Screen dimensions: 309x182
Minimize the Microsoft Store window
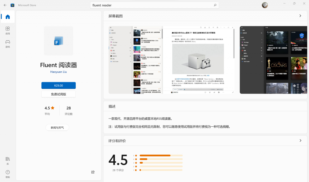tap(284, 4)
